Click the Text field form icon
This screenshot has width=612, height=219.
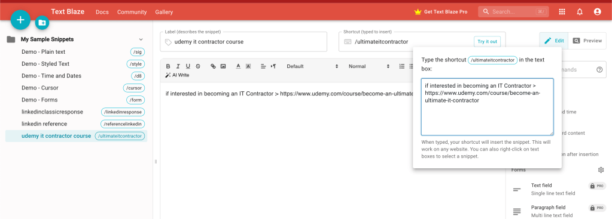click(517, 189)
